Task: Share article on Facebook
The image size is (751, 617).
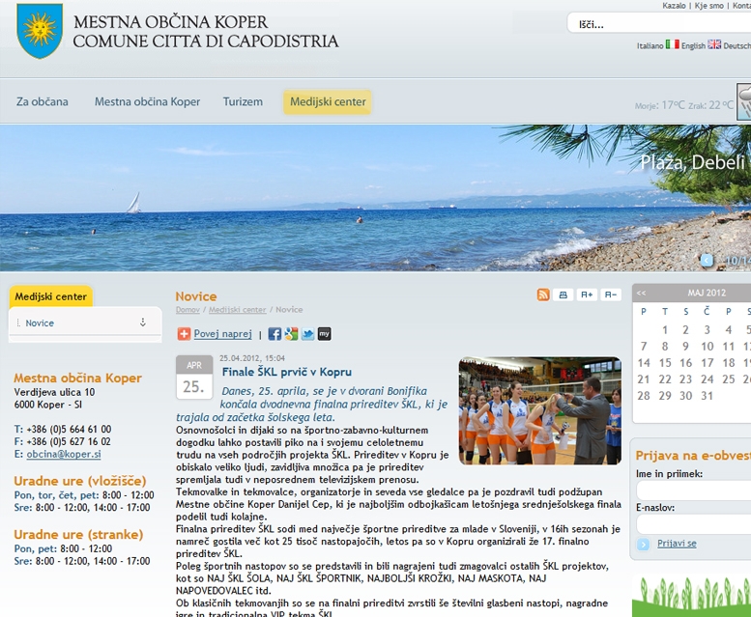Action: [x=274, y=334]
